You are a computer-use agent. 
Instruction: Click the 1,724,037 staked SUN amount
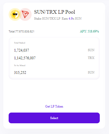click(21, 50)
